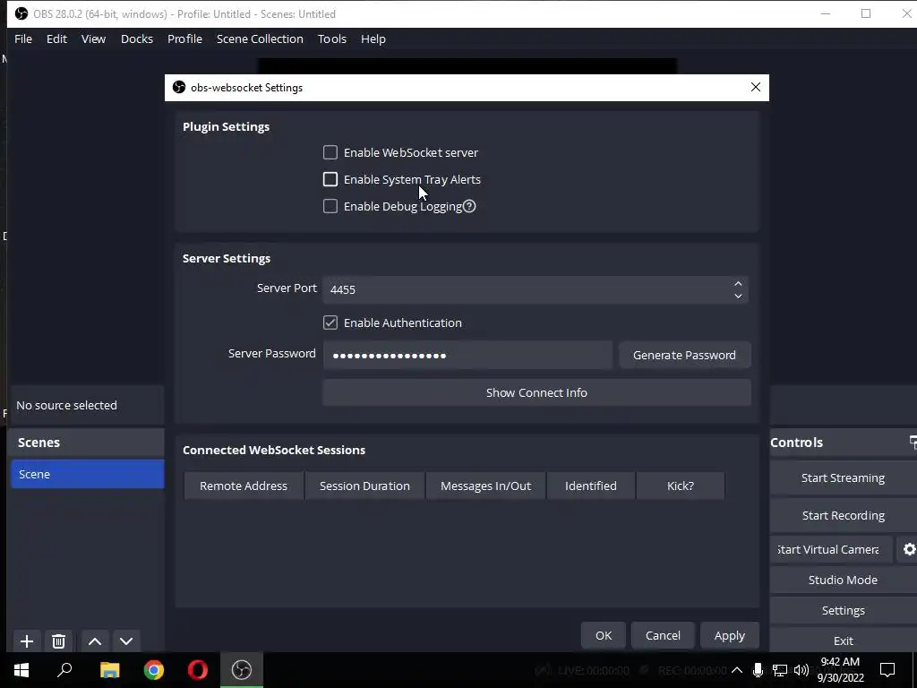Cancel the websocket settings dialog
917x688 pixels.
click(663, 635)
